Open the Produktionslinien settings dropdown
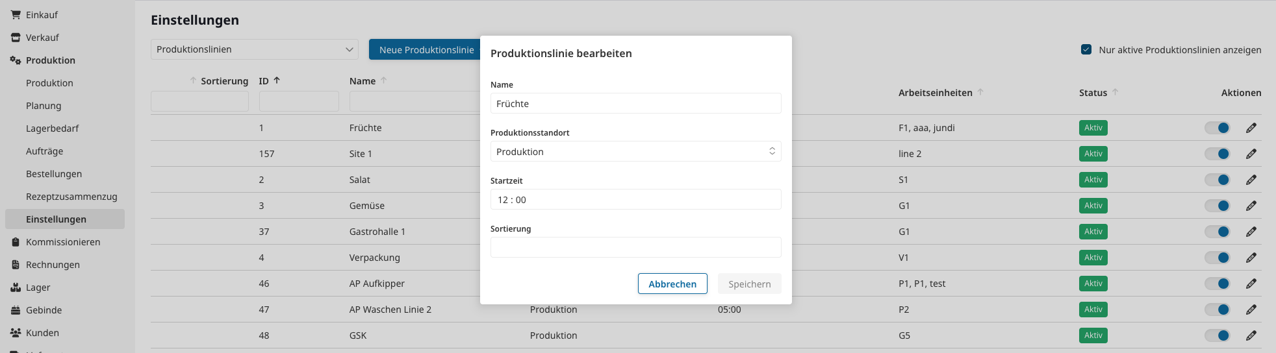The width and height of the screenshot is (1276, 353). click(x=254, y=49)
